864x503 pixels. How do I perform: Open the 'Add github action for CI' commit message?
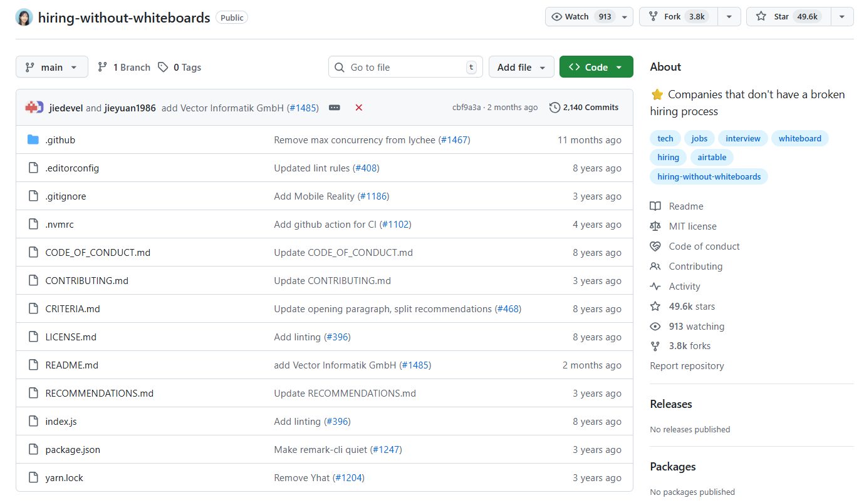326,224
